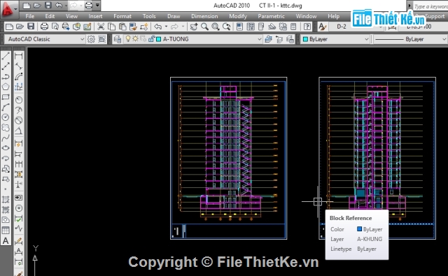
Task: Open the Table tool
Action: click(6, 230)
